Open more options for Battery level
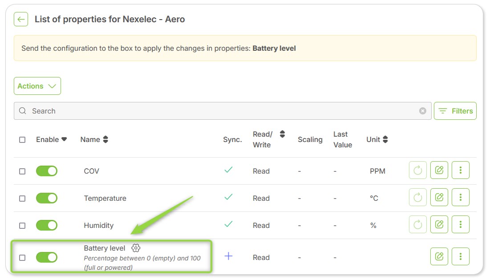Viewport: 490px width, 280px height. (x=461, y=256)
